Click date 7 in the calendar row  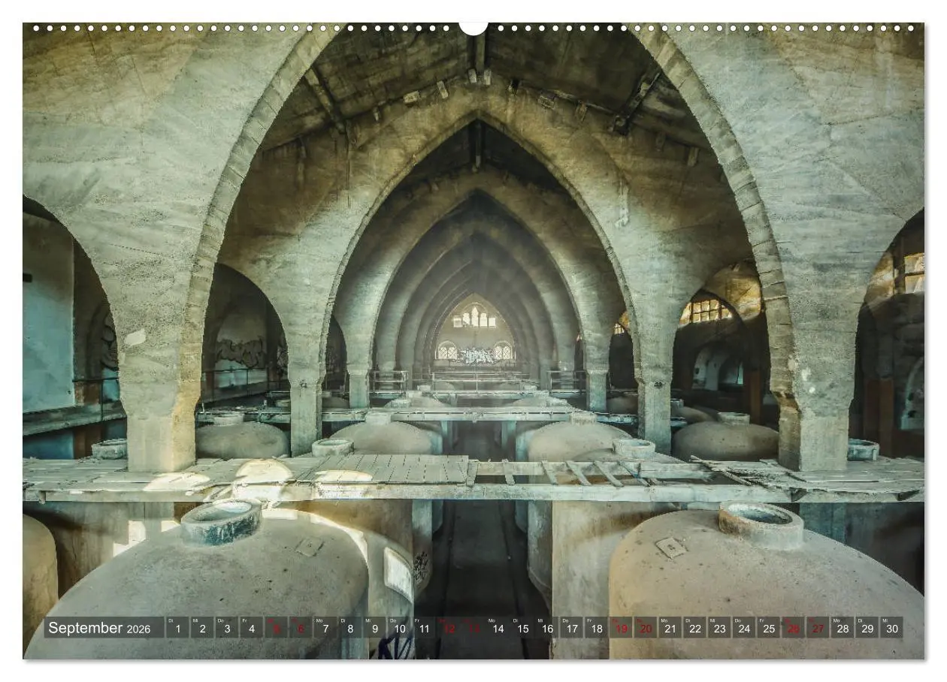point(325,628)
